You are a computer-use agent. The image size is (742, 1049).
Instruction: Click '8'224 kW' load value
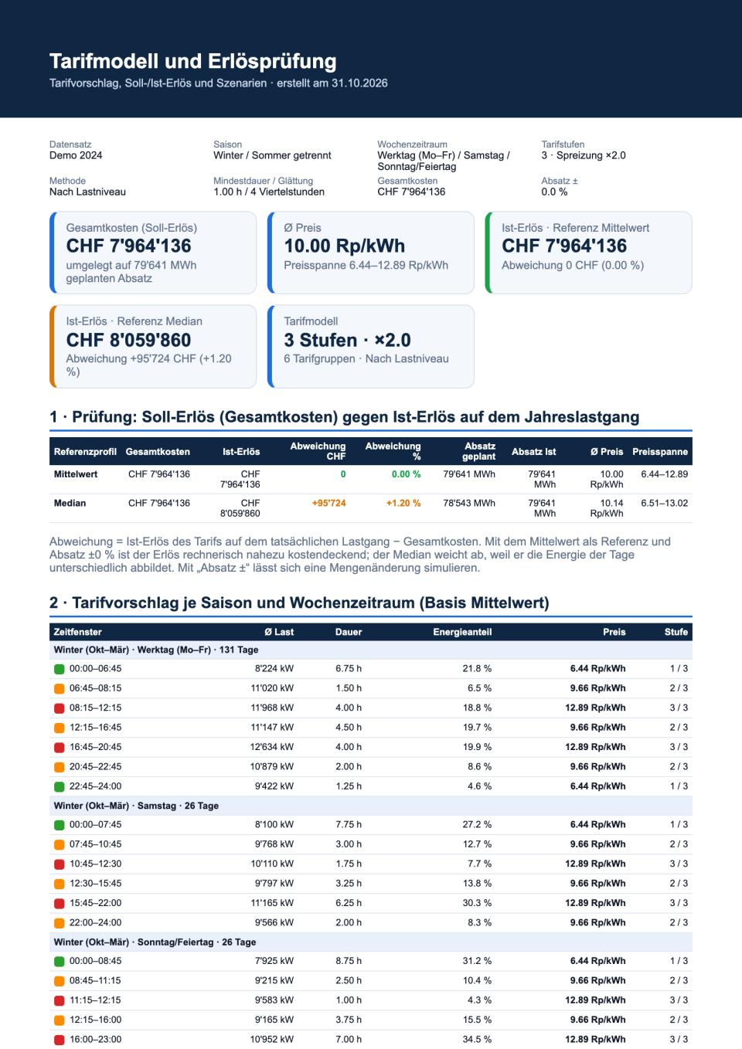274,669
